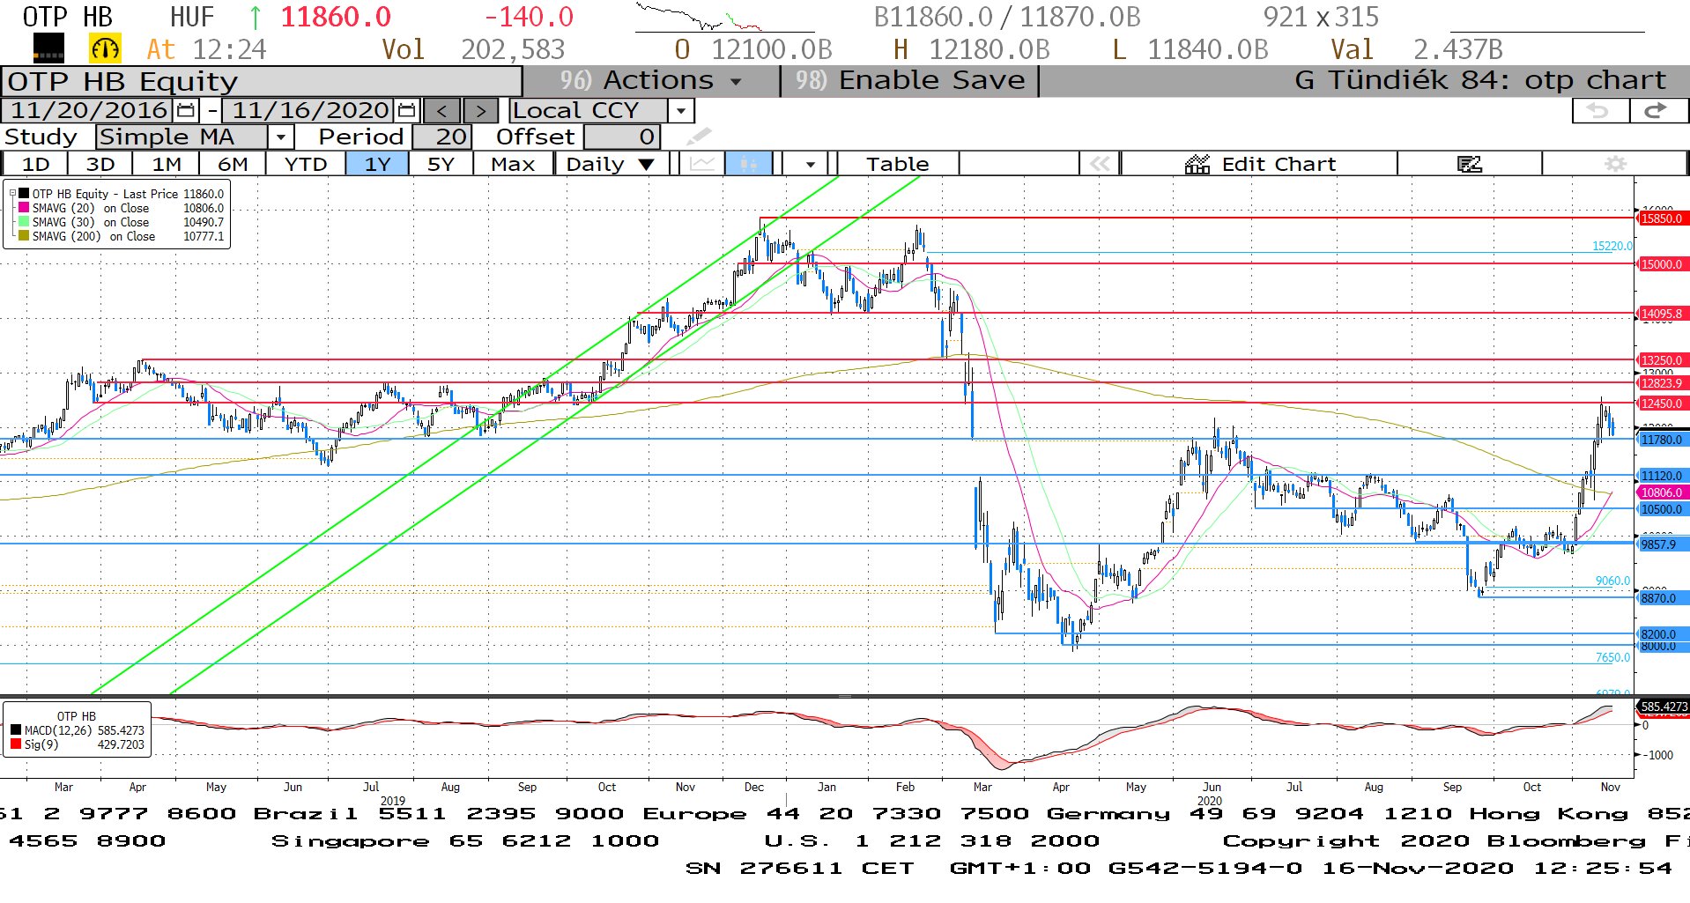This screenshot has width=1690, height=903.
Task: Click the 11780.0 blue price level label
Action: [x=1661, y=440]
